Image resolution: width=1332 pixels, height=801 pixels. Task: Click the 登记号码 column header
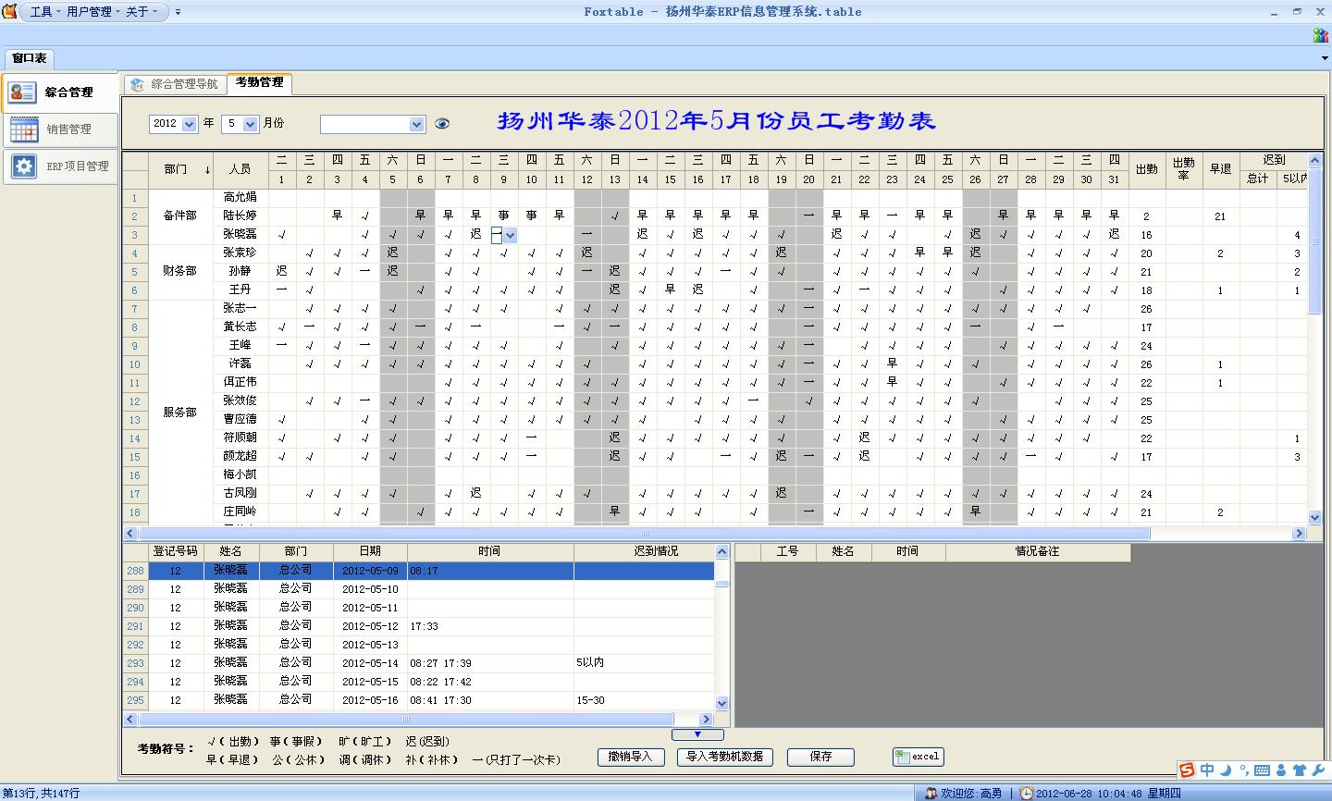click(175, 551)
